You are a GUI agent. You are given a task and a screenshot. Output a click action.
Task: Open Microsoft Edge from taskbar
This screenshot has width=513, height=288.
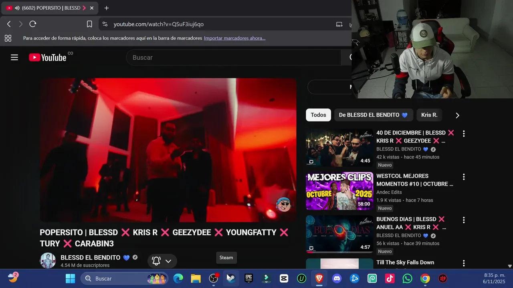pos(178,278)
